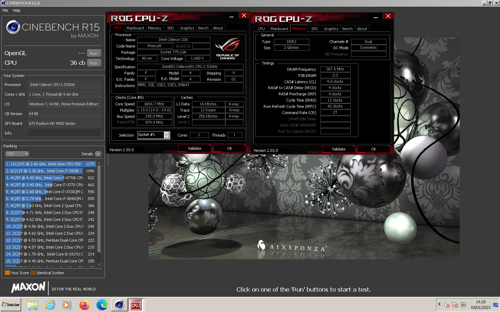Click the ranking list scrollbar
This screenshot has height=312, width=500.
coord(99,208)
